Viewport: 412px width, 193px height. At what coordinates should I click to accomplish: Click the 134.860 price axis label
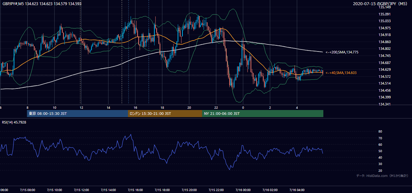(x=385, y=42)
